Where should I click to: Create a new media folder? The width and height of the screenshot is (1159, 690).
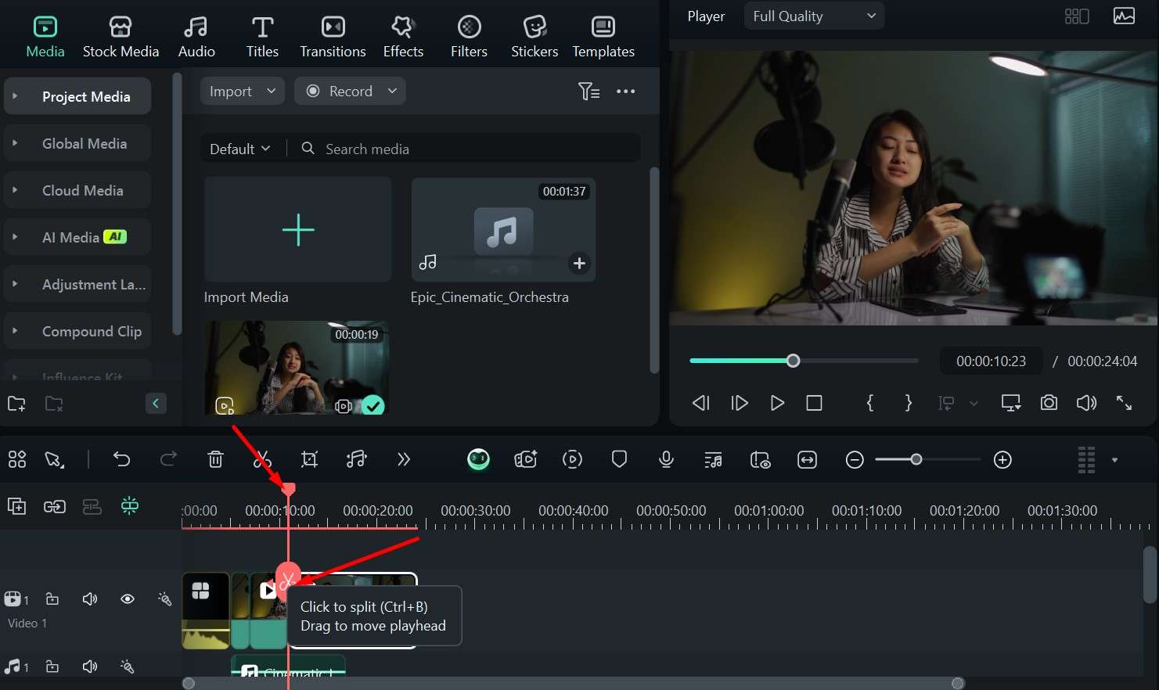tap(16, 404)
